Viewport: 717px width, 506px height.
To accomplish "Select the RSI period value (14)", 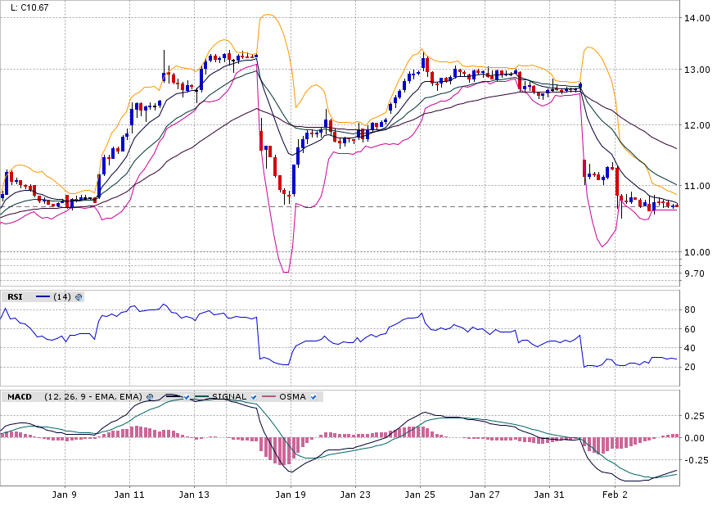I will [62, 297].
